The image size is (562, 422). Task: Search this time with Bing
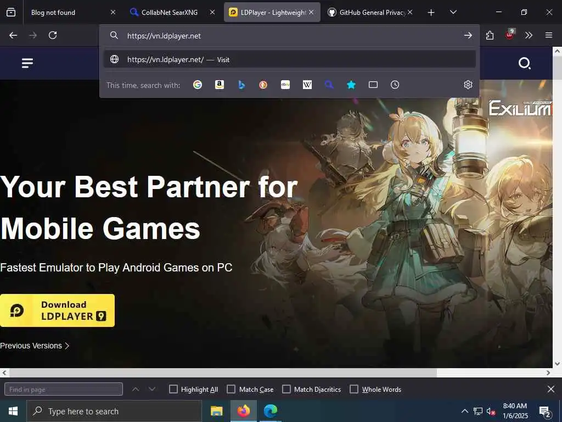tap(241, 85)
